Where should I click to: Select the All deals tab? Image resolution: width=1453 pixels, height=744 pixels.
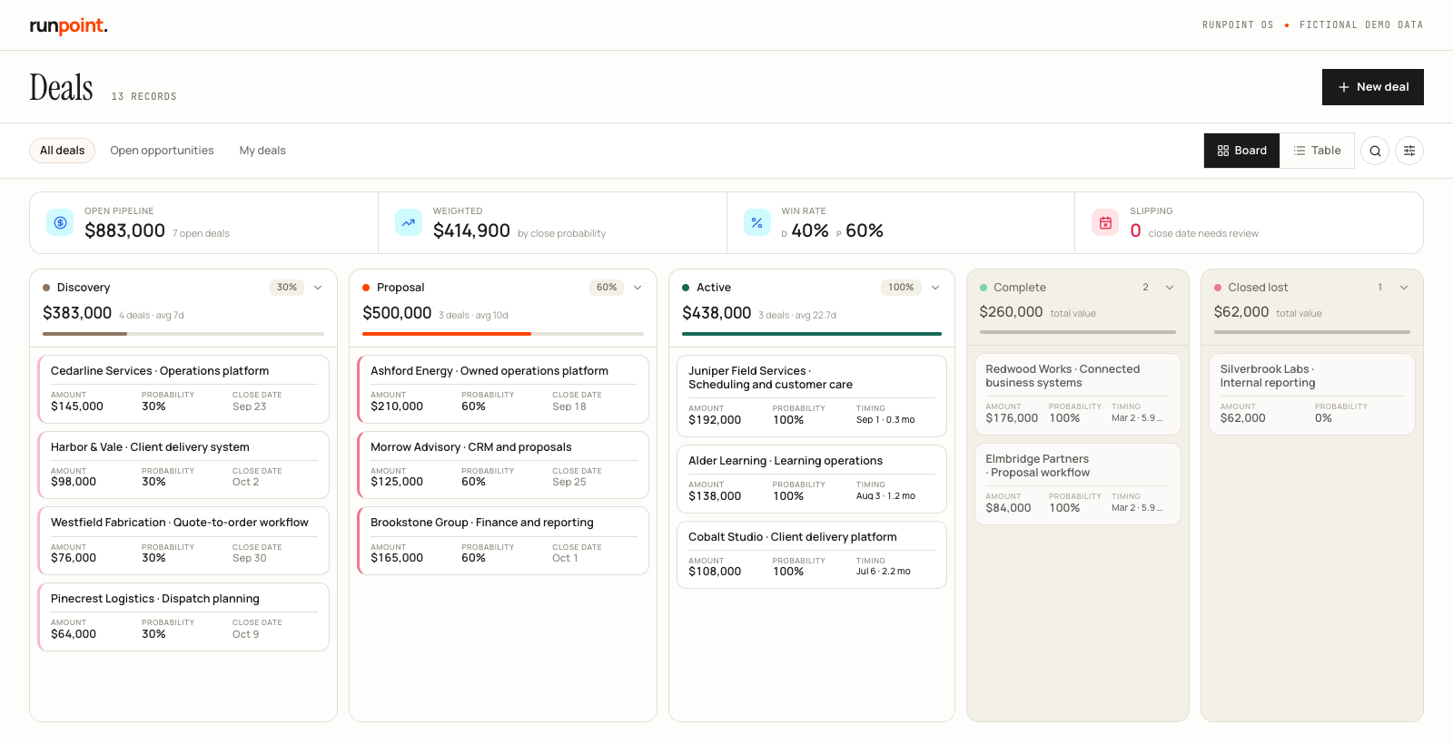(x=62, y=151)
